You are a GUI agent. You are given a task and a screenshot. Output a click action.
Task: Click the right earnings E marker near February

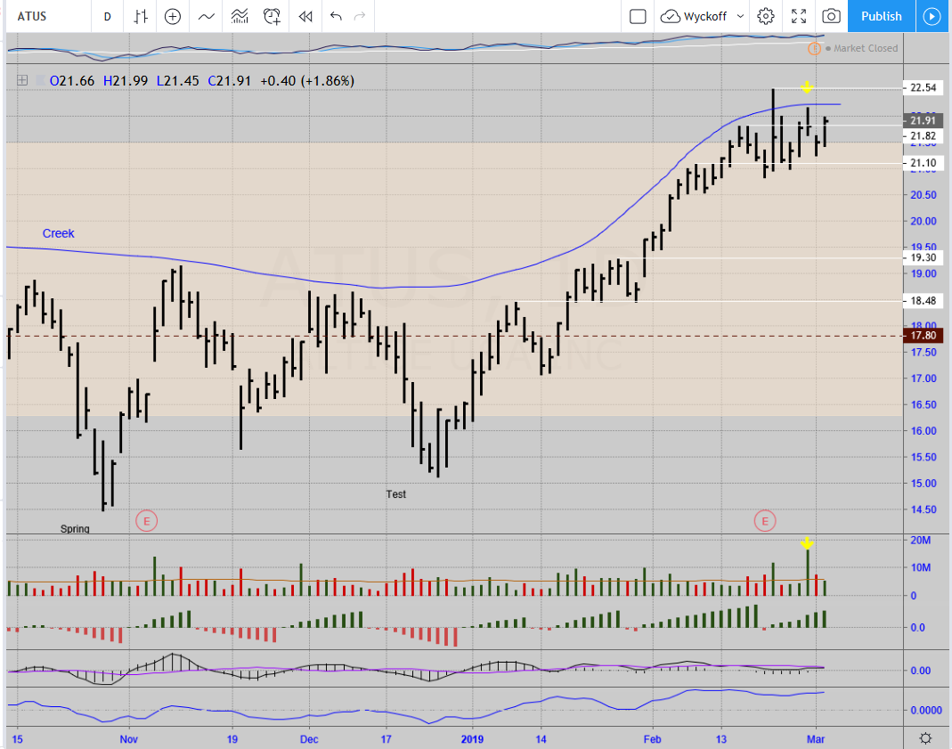point(765,520)
